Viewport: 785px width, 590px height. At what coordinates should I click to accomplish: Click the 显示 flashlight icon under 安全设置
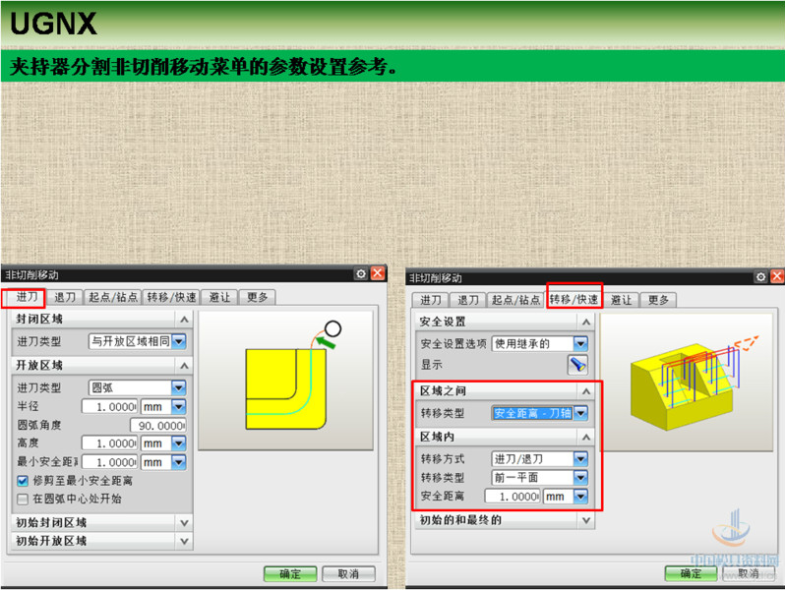(577, 364)
